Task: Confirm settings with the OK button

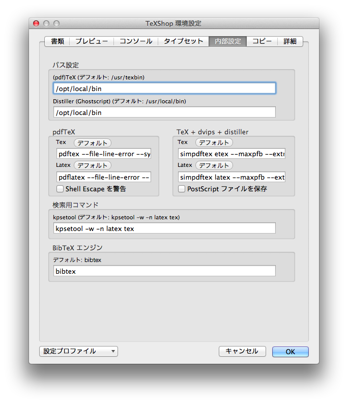Action: [x=290, y=352]
